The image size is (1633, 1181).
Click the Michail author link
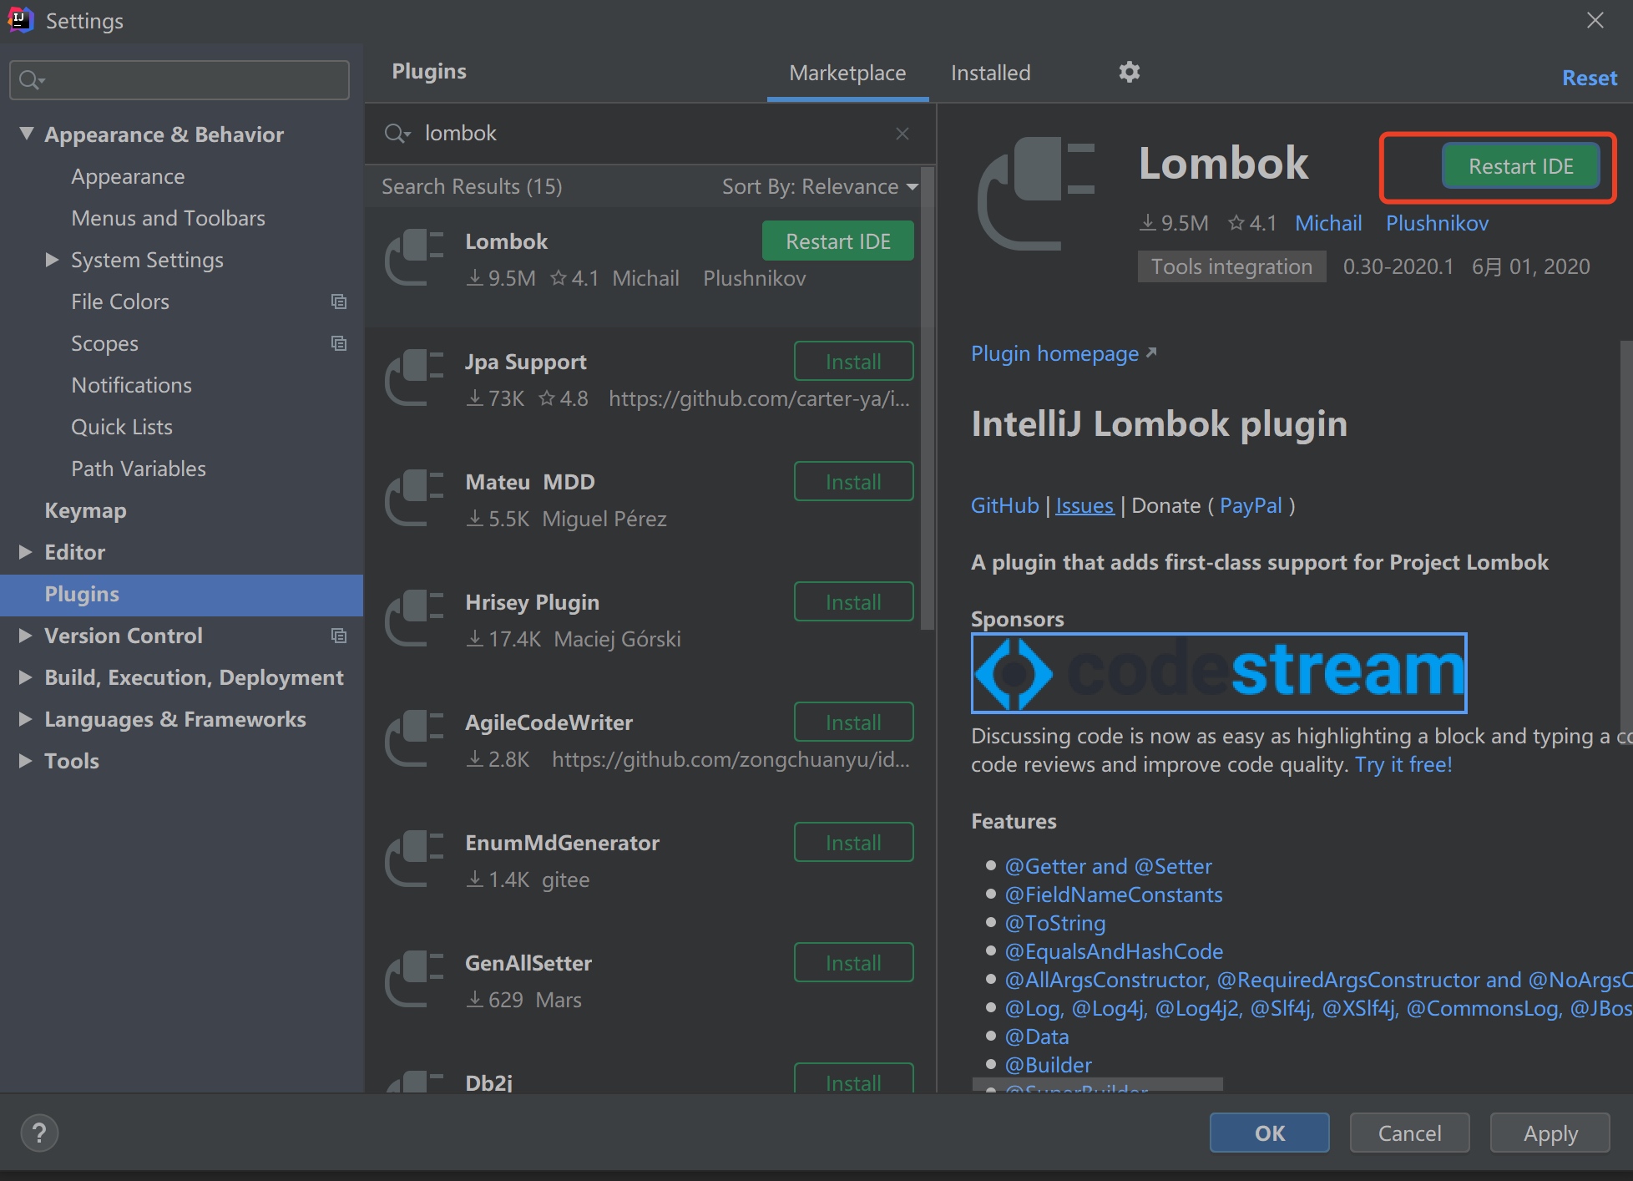(1328, 223)
